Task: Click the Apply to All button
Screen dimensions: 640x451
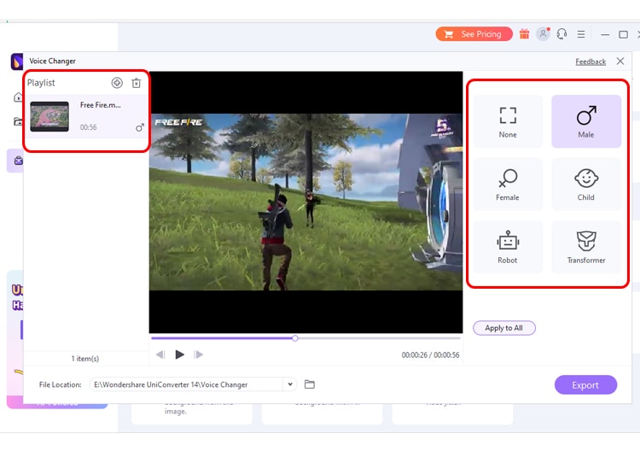Action: 504,328
